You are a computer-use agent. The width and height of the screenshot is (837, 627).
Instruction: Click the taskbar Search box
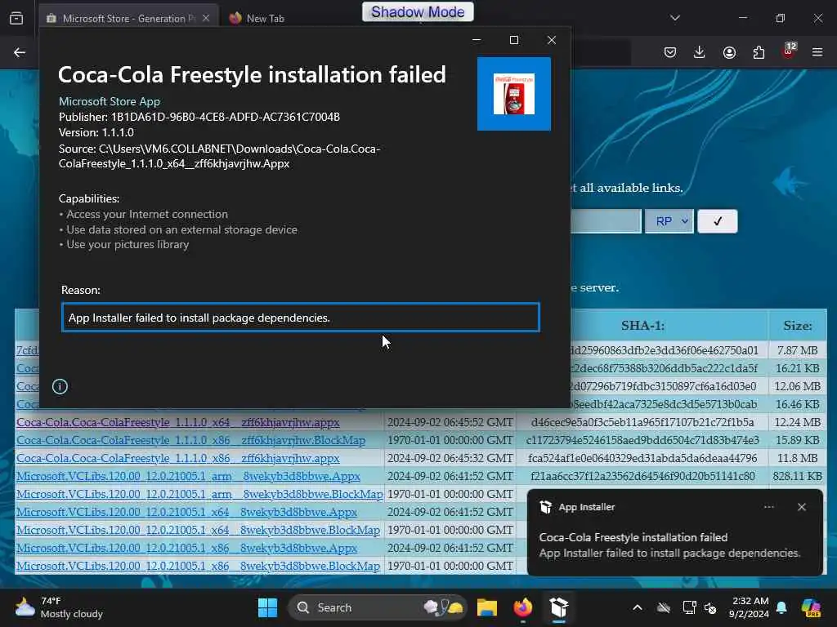(377, 607)
